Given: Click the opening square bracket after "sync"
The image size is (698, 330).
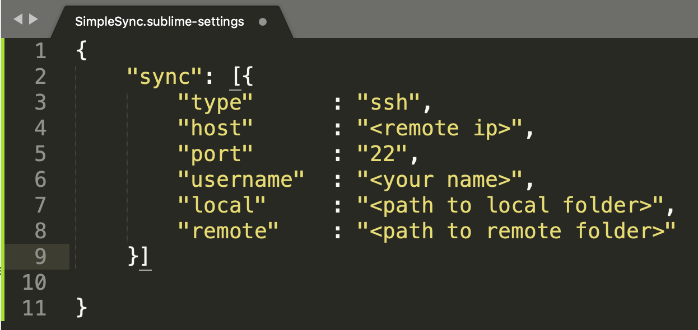Looking at the screenshot, I should 236,77.
